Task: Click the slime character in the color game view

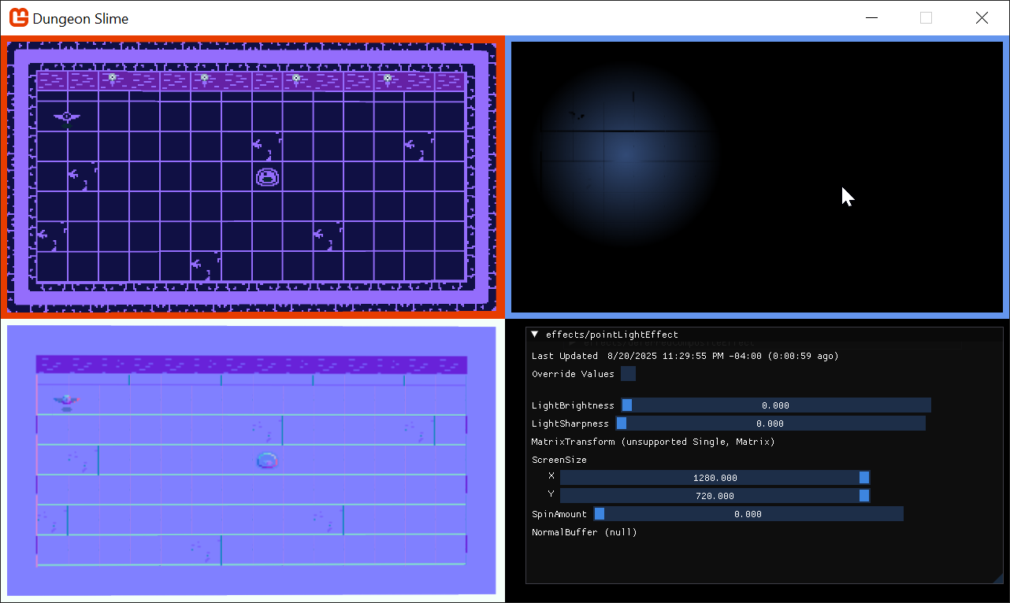Action: click(268, 177)
